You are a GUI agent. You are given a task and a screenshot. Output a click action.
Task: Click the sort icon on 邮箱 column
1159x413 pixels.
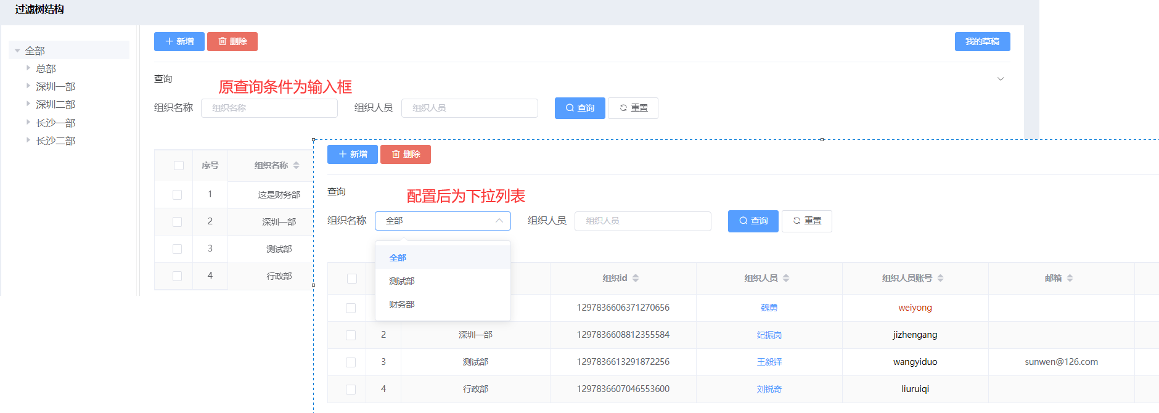tap(1070, 278)
